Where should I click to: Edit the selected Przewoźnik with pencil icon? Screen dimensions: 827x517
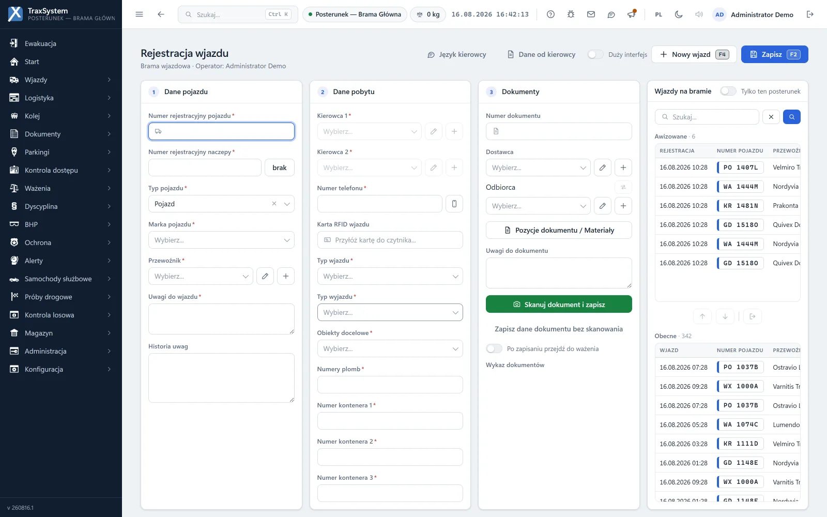[x=265, y=276]
